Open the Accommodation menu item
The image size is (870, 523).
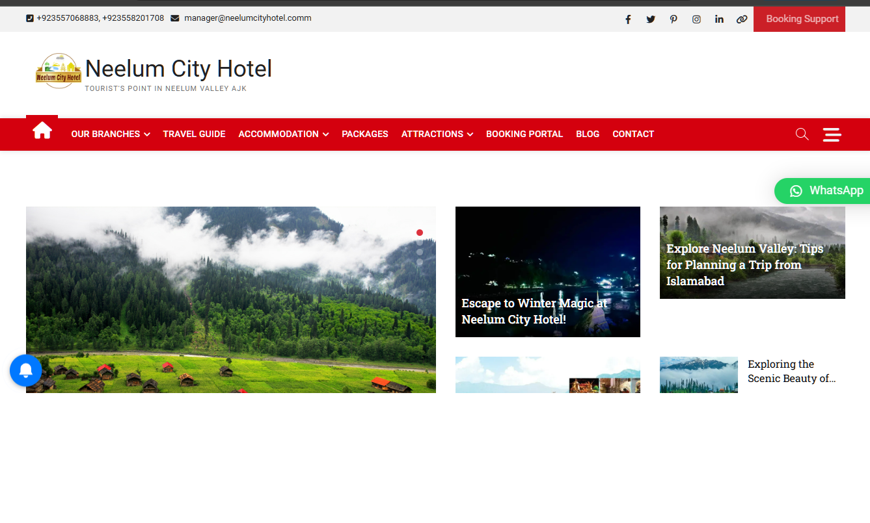(279, 134)
